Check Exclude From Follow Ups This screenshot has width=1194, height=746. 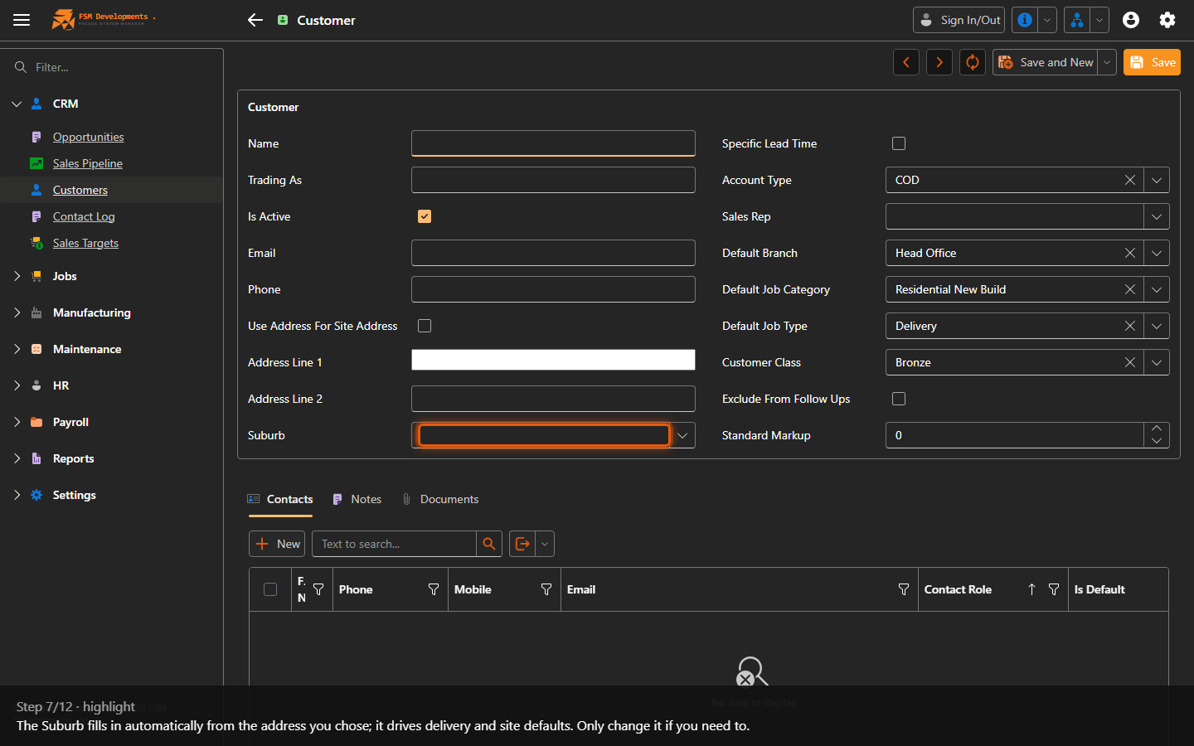point(899,399)
